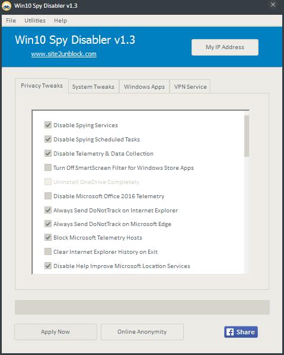The height and width of the screenshot is (355, 284).
Task: Click the My IP Address button
Action: [225, 47]
